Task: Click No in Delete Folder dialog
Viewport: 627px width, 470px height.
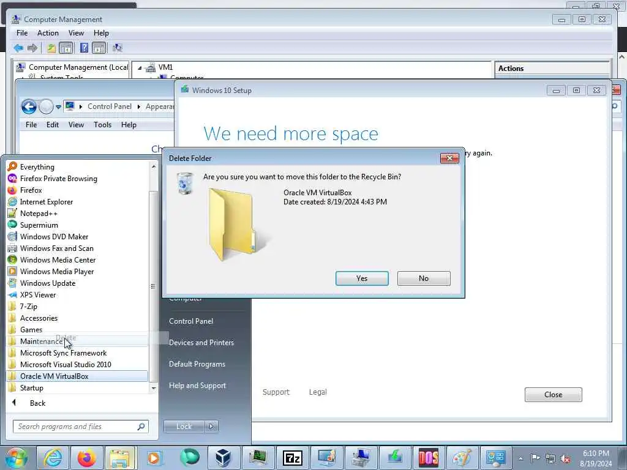Action: tap(424, 278)
